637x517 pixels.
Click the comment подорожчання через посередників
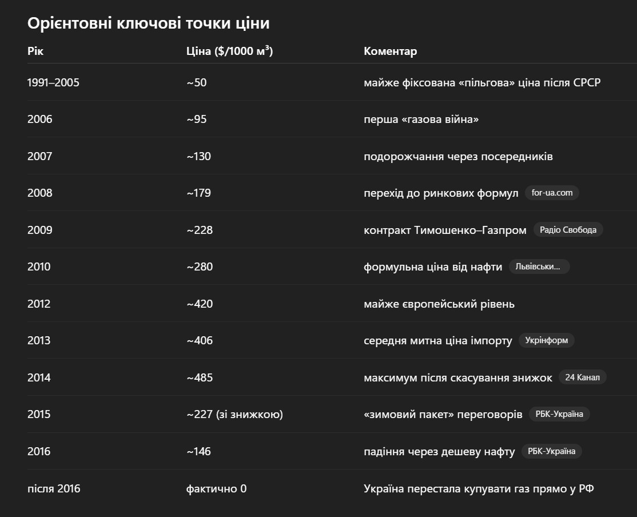coord(458,156)
